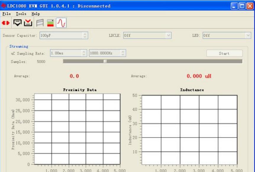Click the 50 inductance axis label
This screenshot has height=172, width=255.
click(x=135, y=95)
